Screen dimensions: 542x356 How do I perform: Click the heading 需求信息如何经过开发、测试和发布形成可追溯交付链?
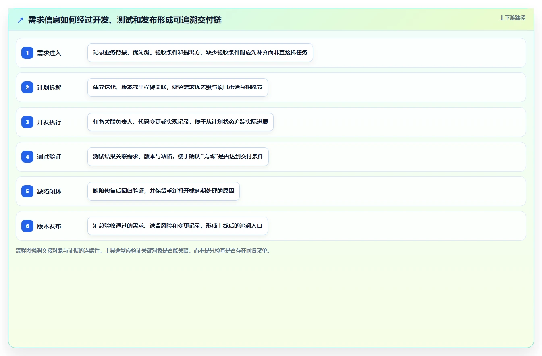tap(125, 20)
